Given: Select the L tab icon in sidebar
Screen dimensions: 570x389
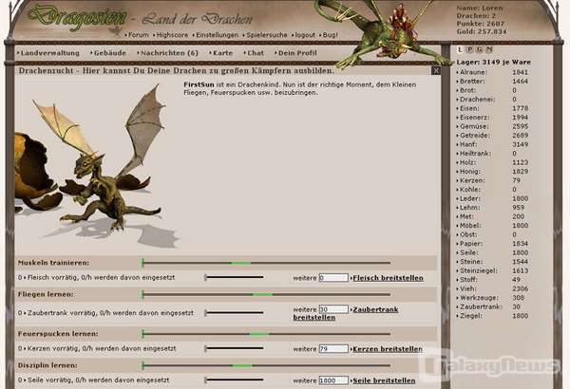Looking at the screenshot, I should point(460,49).
